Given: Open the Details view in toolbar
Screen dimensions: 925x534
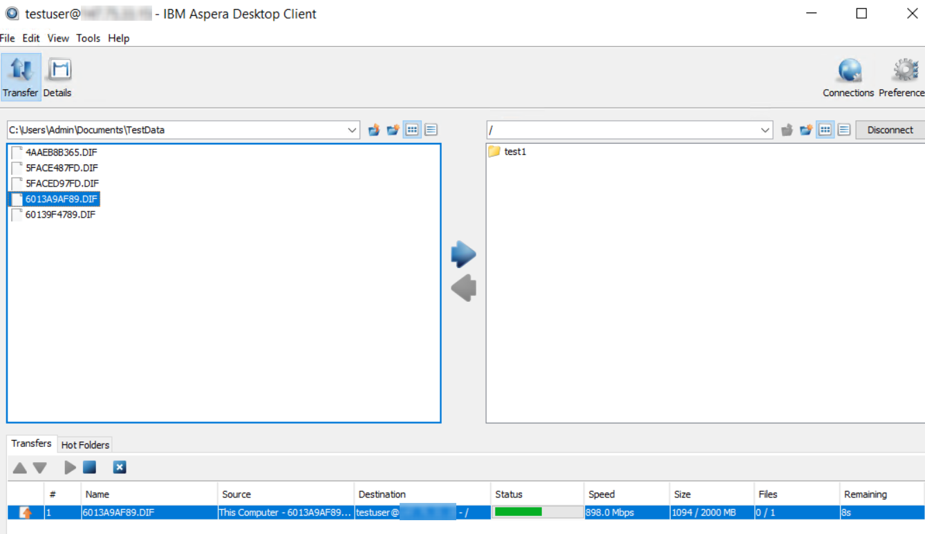Looking at the screenshot, I should 57,77.
